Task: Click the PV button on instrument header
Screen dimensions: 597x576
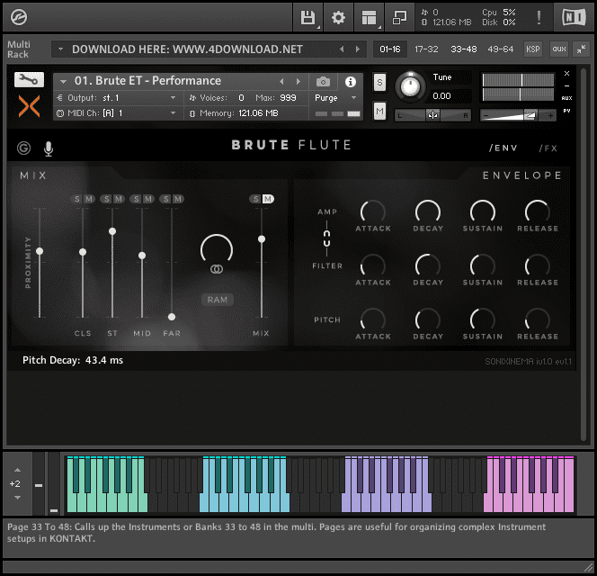Action: tap(566, 111)
